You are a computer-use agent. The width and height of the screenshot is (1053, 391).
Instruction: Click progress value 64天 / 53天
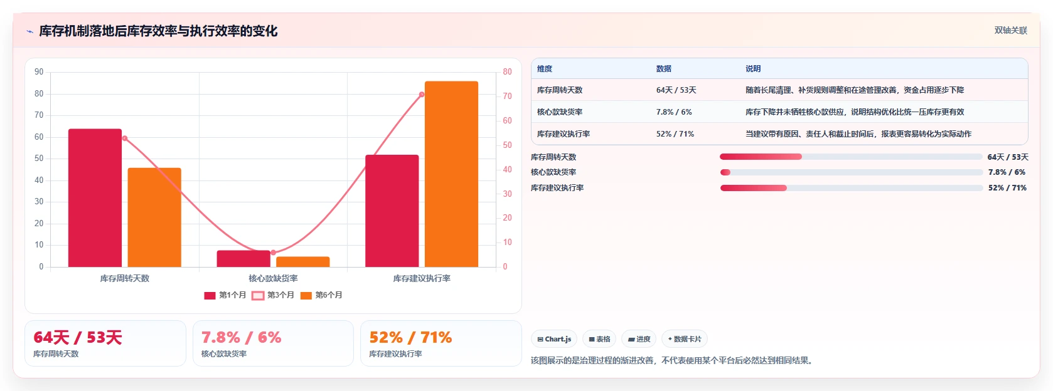(1008, 157)
